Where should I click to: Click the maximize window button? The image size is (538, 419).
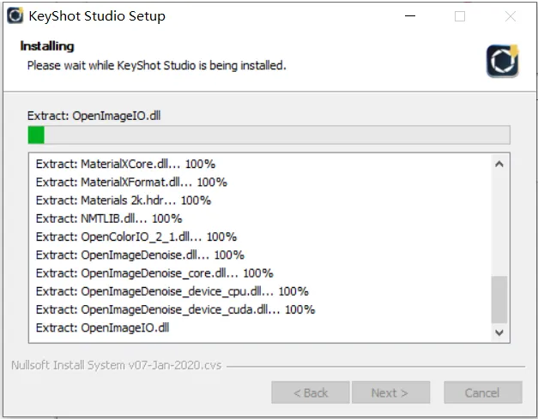tap(460, 15)
